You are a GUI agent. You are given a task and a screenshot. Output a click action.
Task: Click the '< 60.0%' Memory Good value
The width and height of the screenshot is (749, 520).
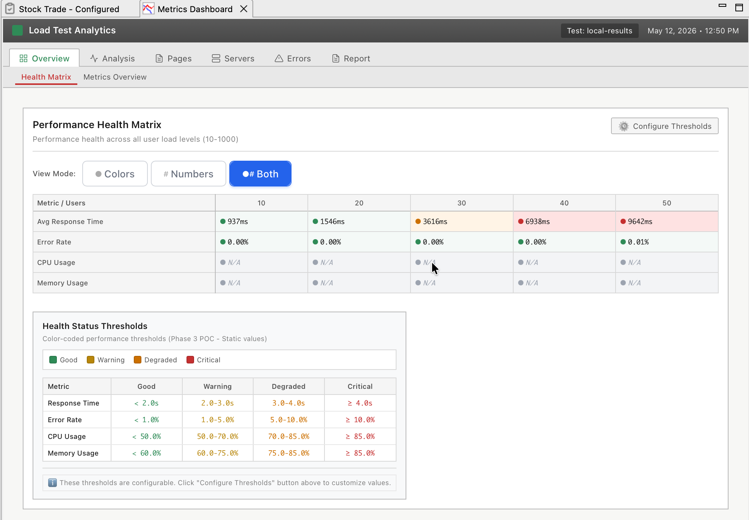pyautogui.click(x=146, y=453)
